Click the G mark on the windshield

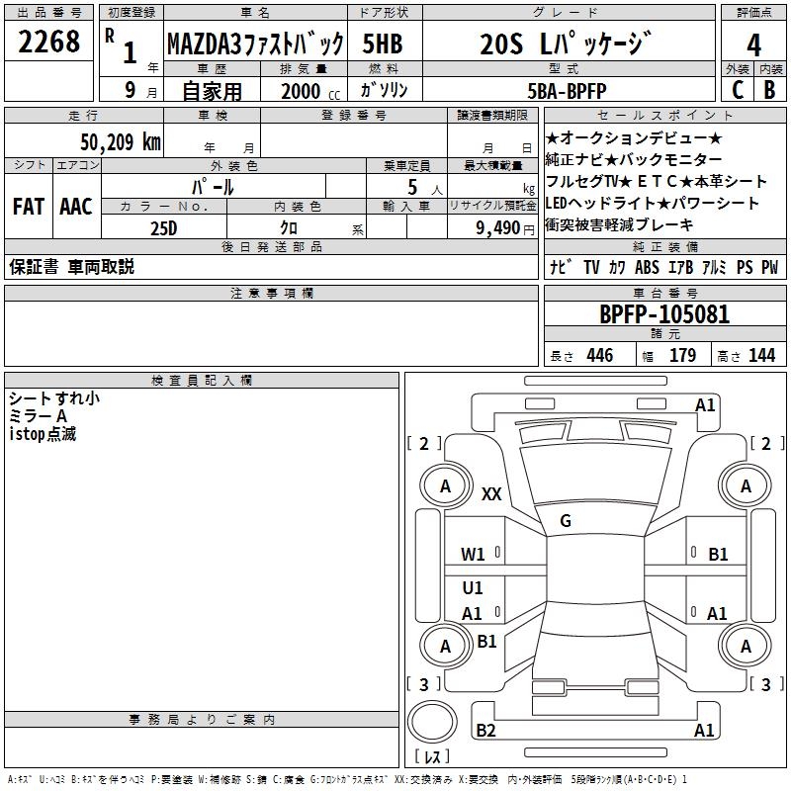click(566, 521)
